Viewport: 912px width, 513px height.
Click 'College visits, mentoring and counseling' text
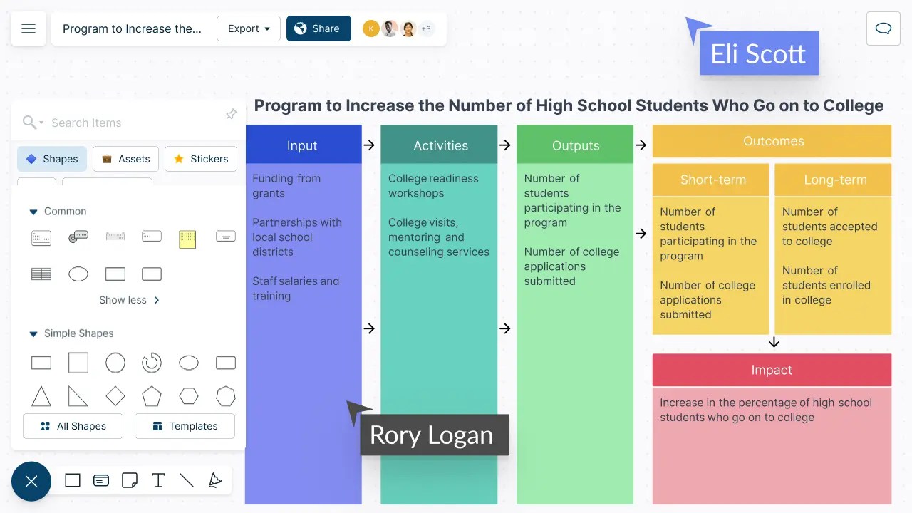(x=439, y=237)
